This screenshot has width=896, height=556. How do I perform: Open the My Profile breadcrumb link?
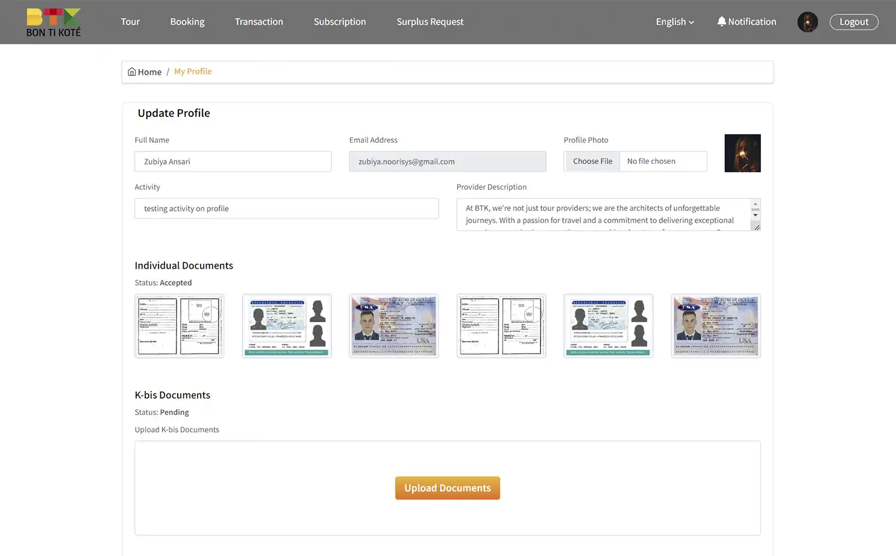click(x=192, y=71)
